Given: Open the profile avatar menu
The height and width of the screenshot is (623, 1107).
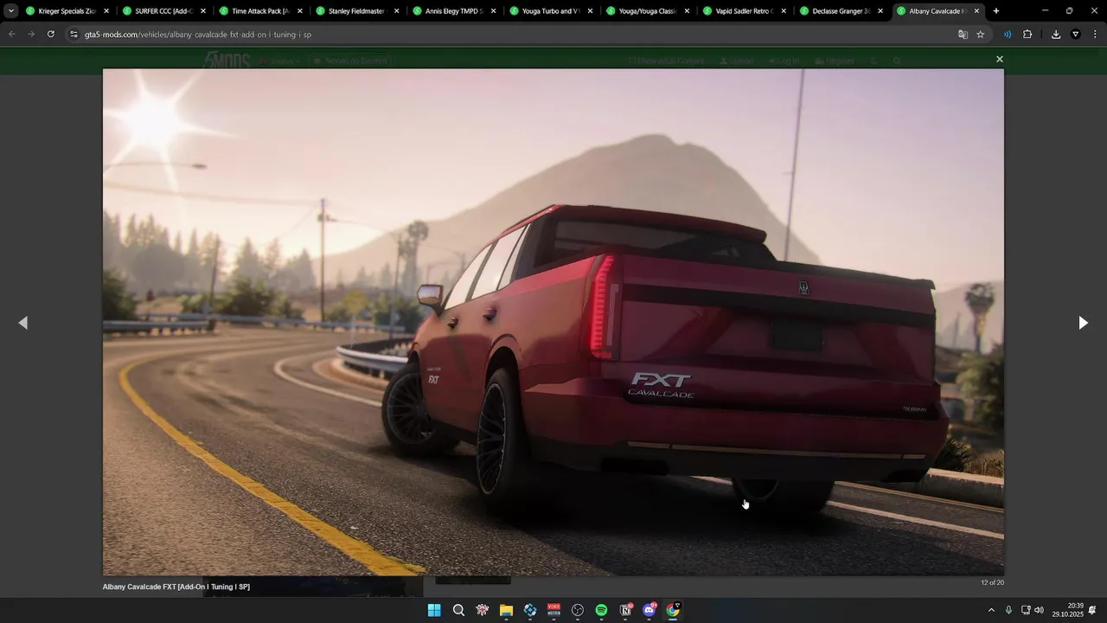Looking at the screenshot, I should coord(1076,35).
